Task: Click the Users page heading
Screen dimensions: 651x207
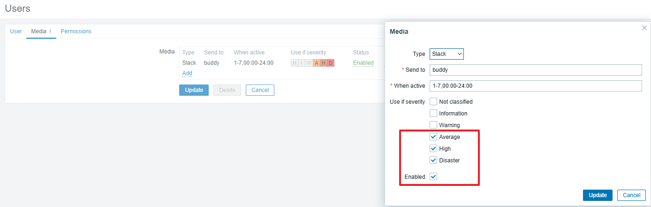Action: (x=17, y=8)
